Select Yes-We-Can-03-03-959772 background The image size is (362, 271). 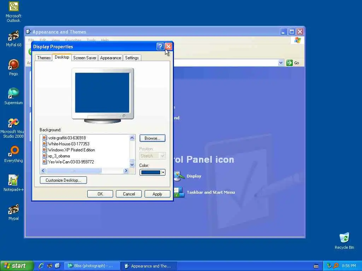[x=71, y=162]
